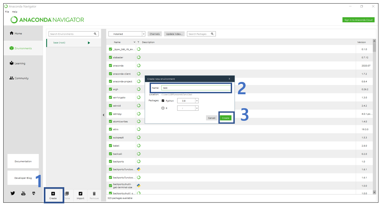
Task: Go to the Learning tab
Action: pos(23,63)
